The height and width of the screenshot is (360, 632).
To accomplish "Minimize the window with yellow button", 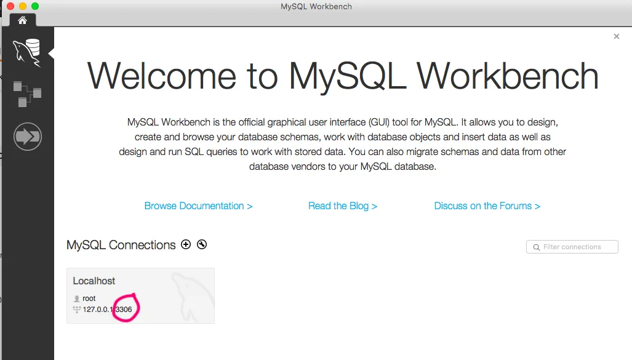I will pos(23,6).
